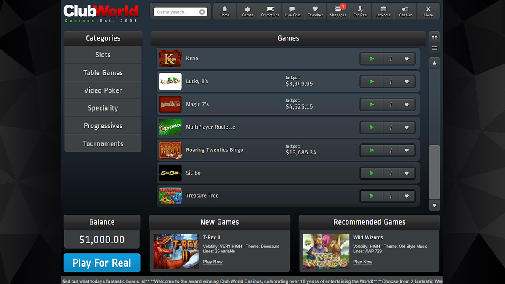Play Magic 7's
505x284 pixels.
point(372,104)
